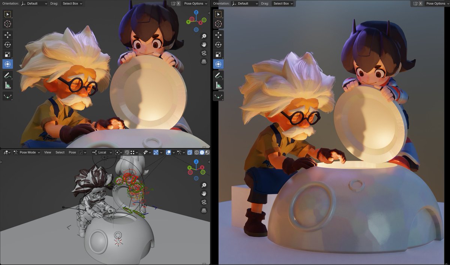The width and height of the screenshot is (450, 265).
Task: Toggle X-ray mode in bottom-left viewport header
Action: click(x=190, y=152)
